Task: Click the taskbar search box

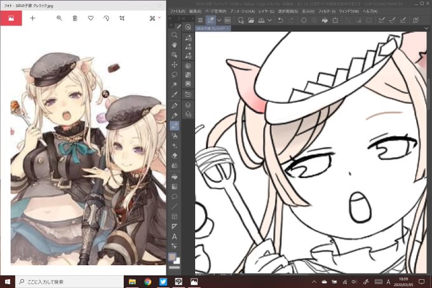Action: [69, 282]
